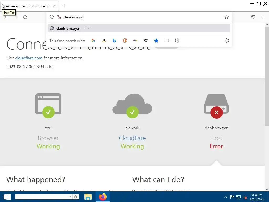Screen dimensions: 269x202
Task: Search this time with Amazon
Action: (104, 41)
